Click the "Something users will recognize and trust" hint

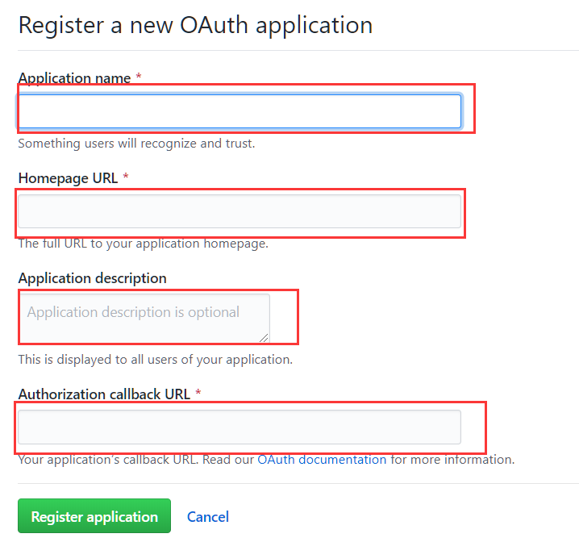tap(136, 144)
